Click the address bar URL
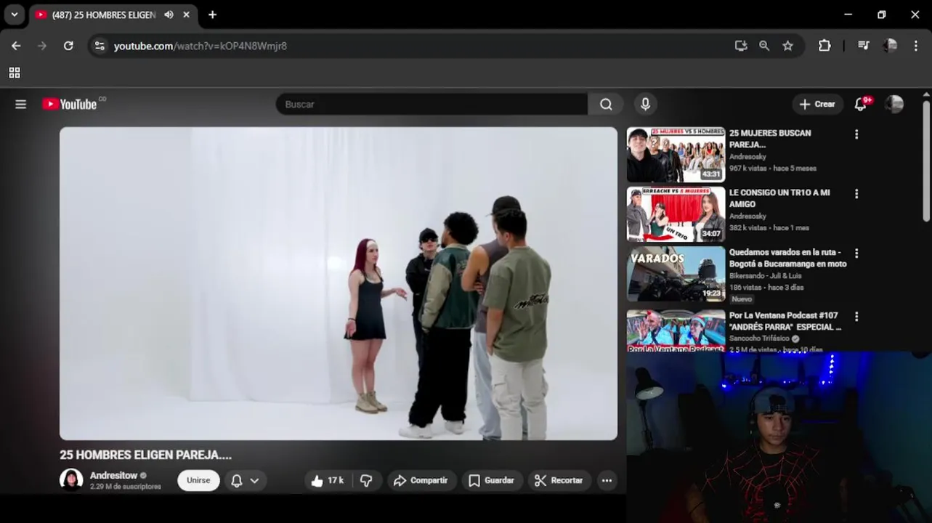The height and width of the screenshot is (523, 932). click(200, 46)
